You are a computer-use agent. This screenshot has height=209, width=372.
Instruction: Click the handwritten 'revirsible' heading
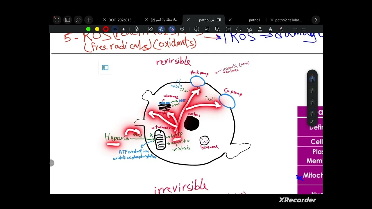click(174, 62)
